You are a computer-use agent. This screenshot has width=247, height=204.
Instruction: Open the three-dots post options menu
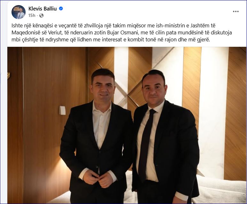pyautogui.click(x=236, y=11)
